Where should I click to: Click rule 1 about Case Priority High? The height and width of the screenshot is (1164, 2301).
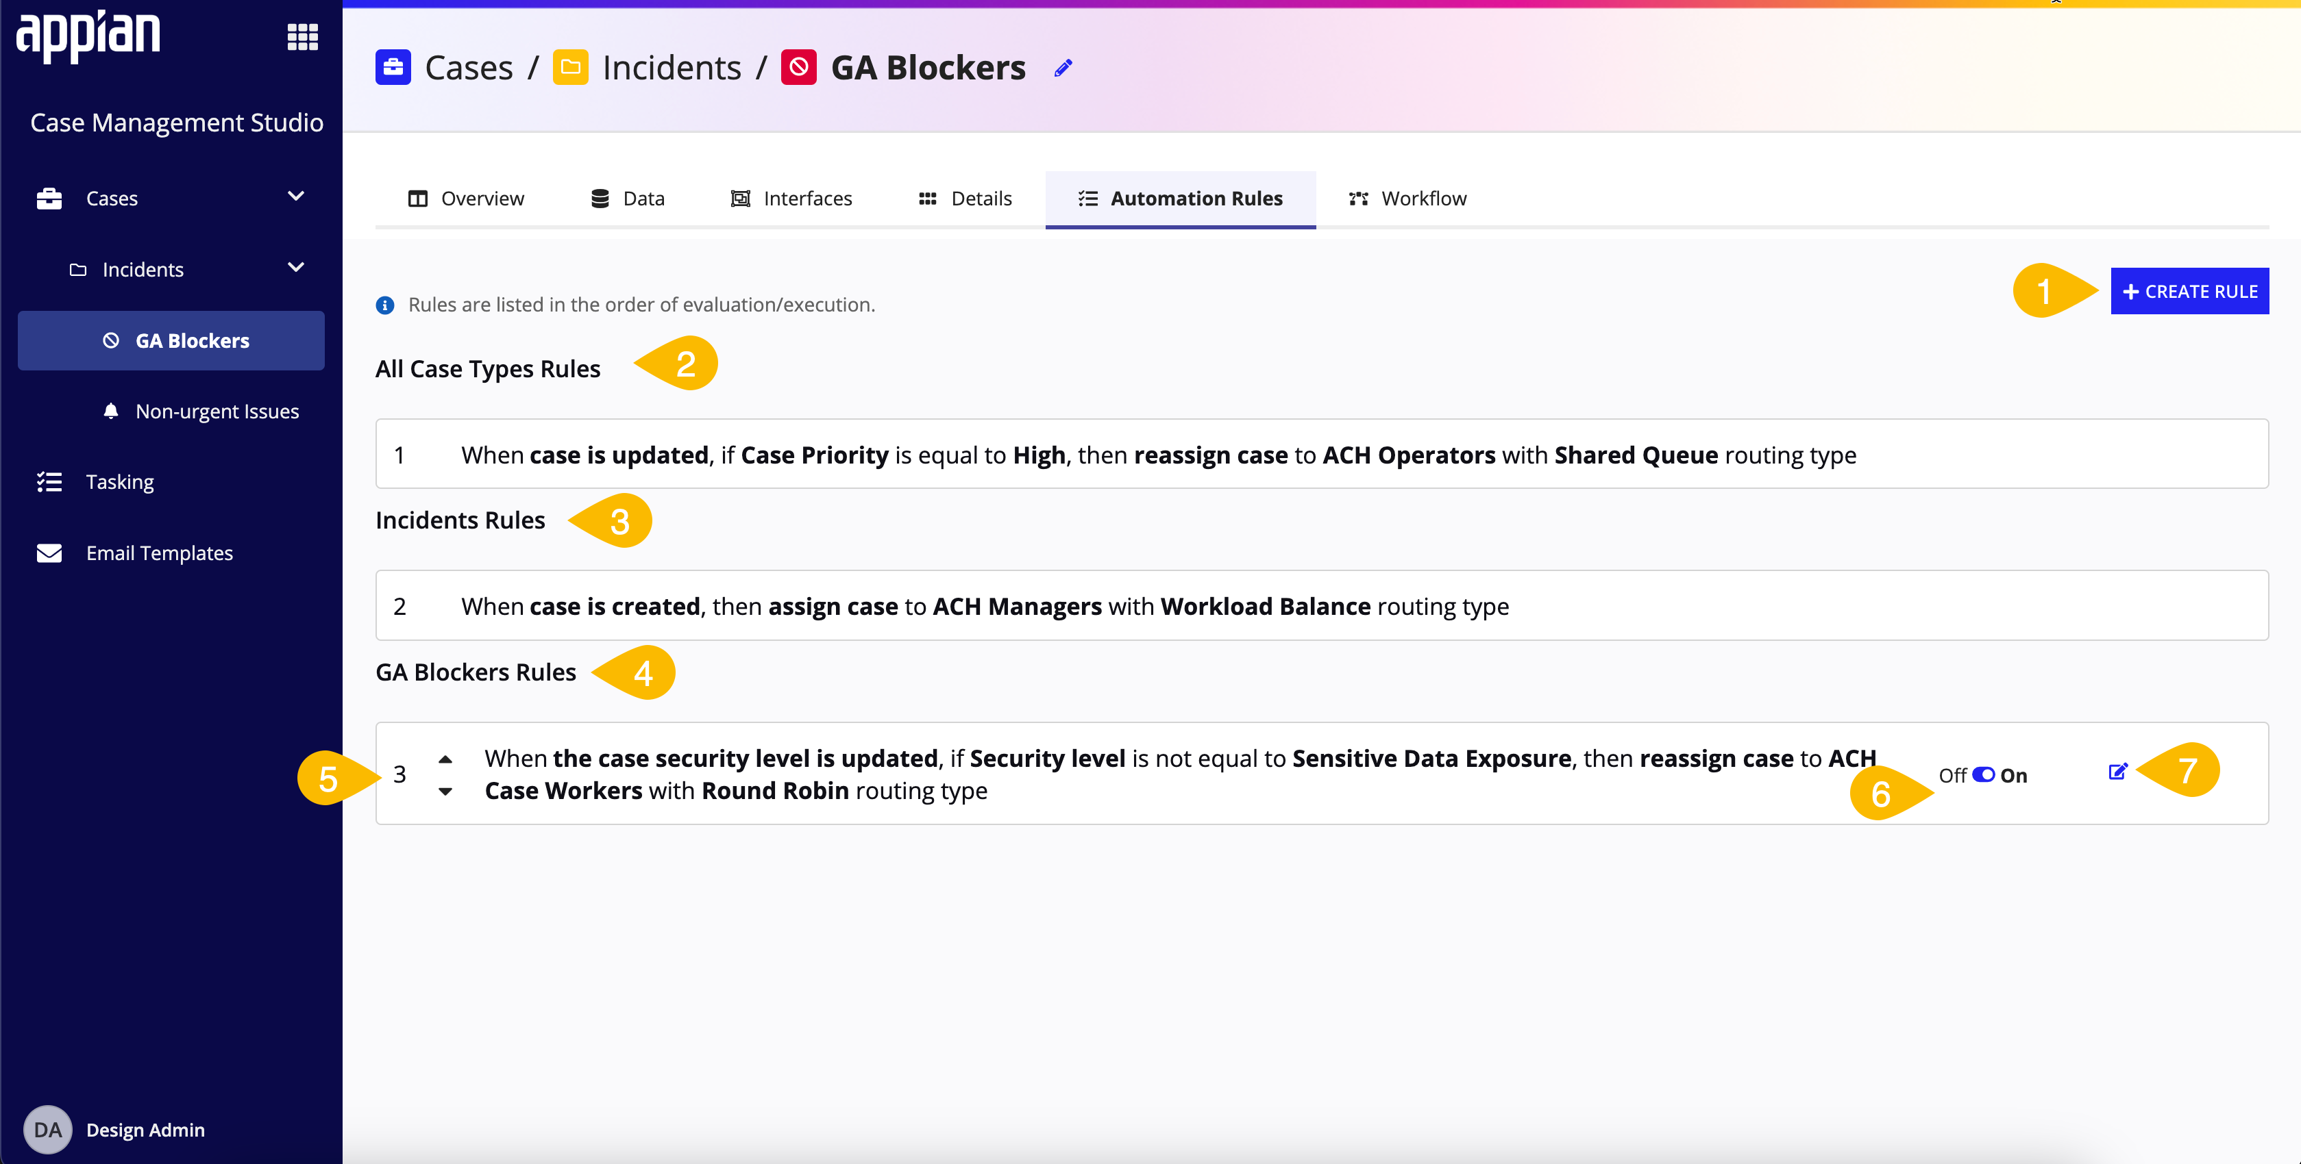[1322, 455]
